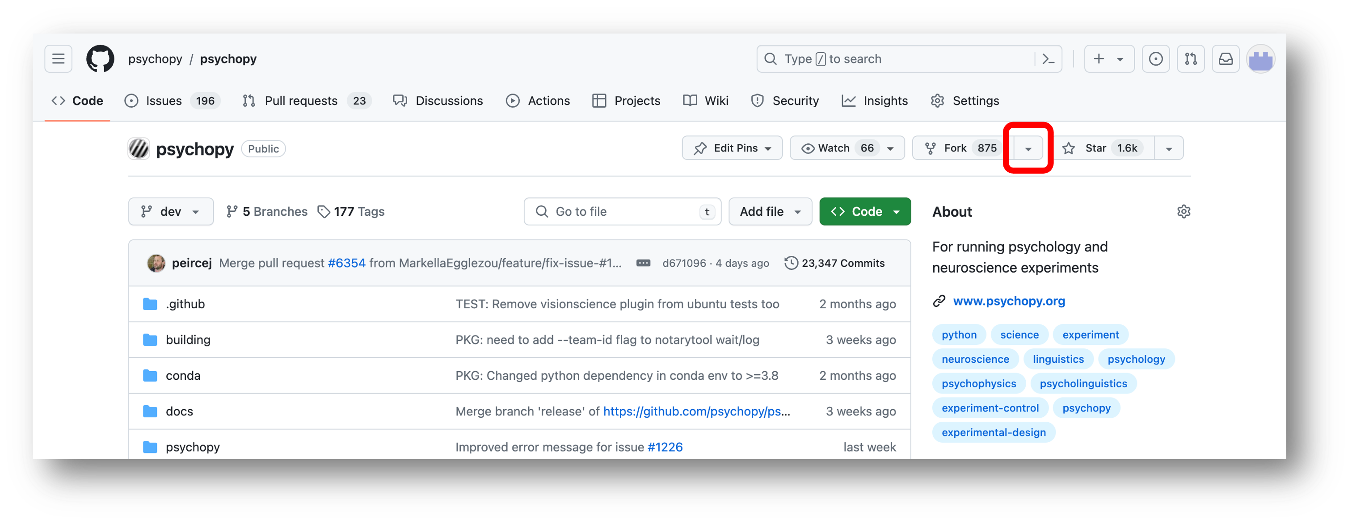1352x524 pixels.
Task: Click the conda folder icon
Action: (150, 375)
